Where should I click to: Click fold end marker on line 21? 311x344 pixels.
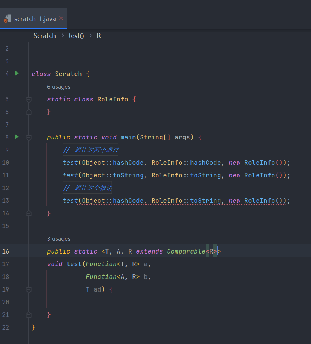pyautogui.click(x=29, y=315)
